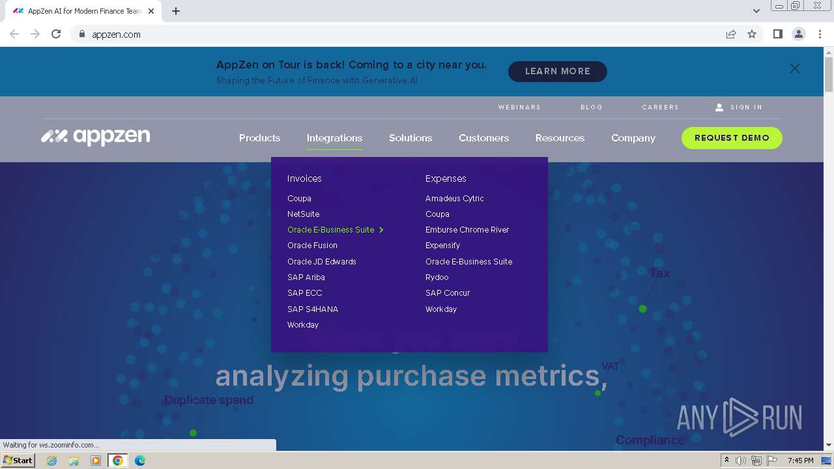Open a new browser tab
834x469 pixels.
(x=176, y=11)
